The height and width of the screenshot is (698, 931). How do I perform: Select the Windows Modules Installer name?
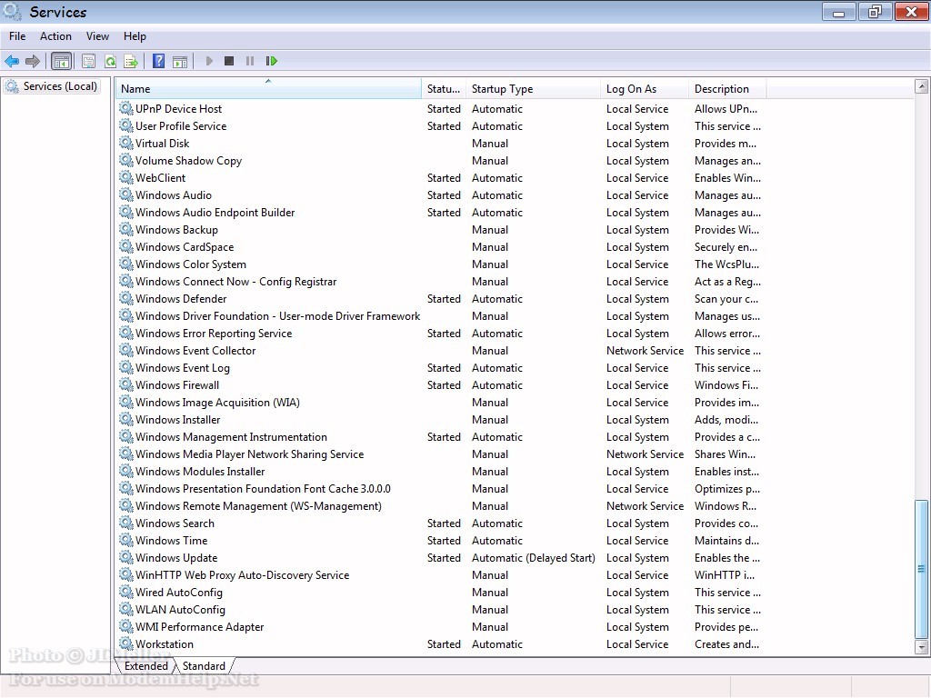(200, 471)
